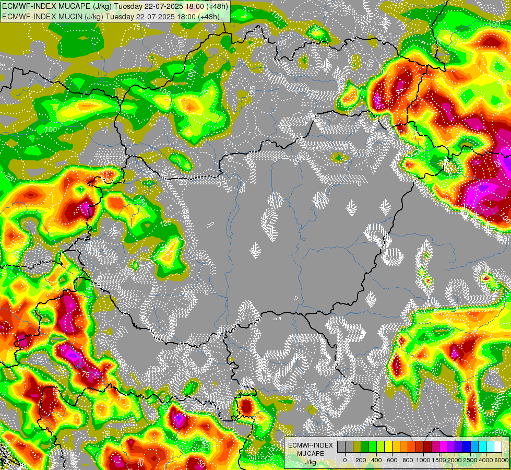Pick the pale cyan legend swatch after 4000
511x470 pixels.
(491, 446)
